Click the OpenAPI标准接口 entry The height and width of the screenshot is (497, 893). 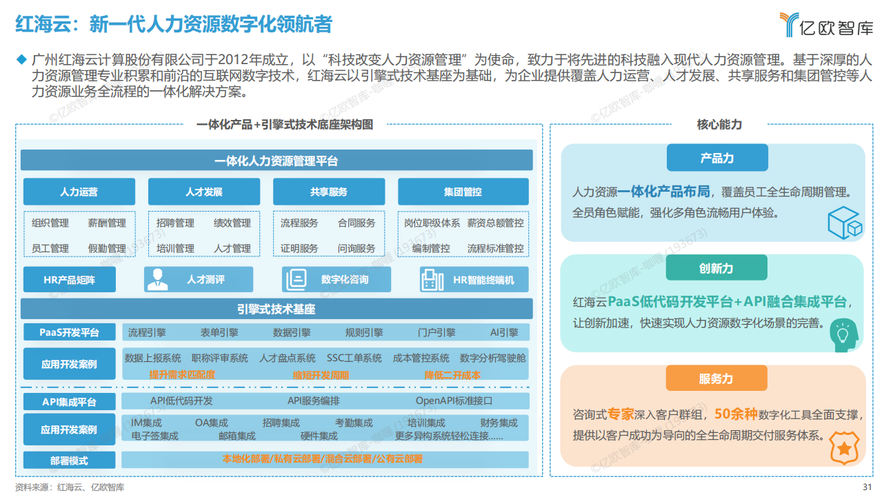[x=454, y=400]
